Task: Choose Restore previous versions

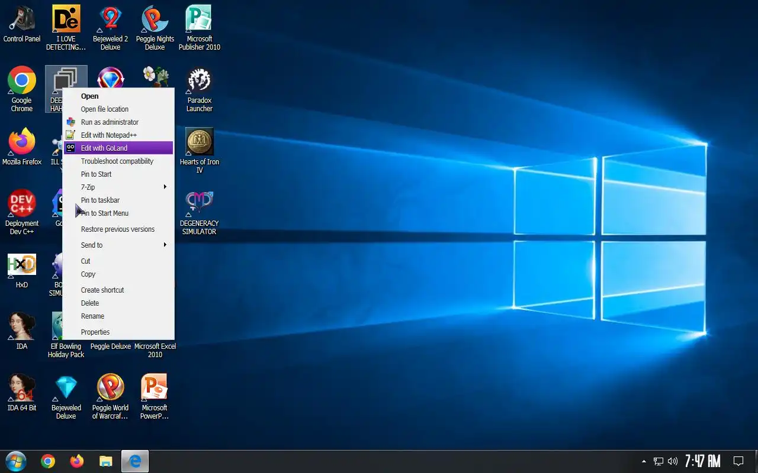Action: coord(118,229)
